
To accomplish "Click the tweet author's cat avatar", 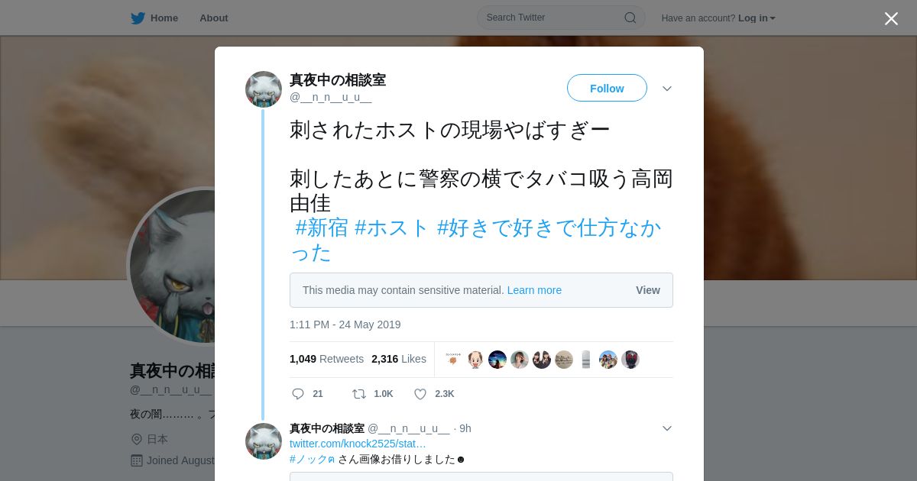I will [x=264, y=89].
